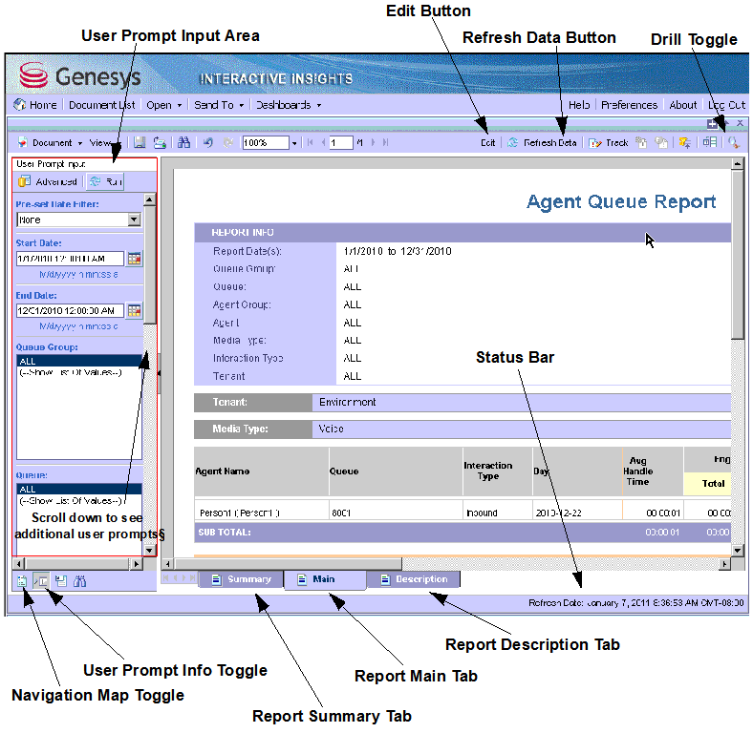Click the Track changes icon
This screenshot has height=733, width=753.
[609, 142]
